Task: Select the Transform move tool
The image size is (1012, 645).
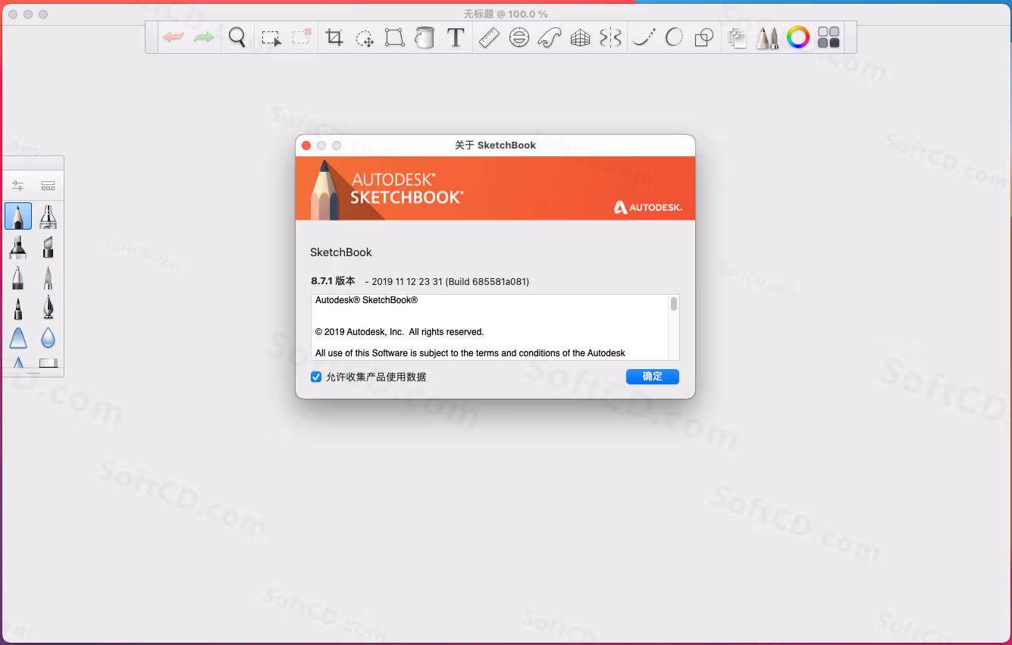Action: pos(365,37)
